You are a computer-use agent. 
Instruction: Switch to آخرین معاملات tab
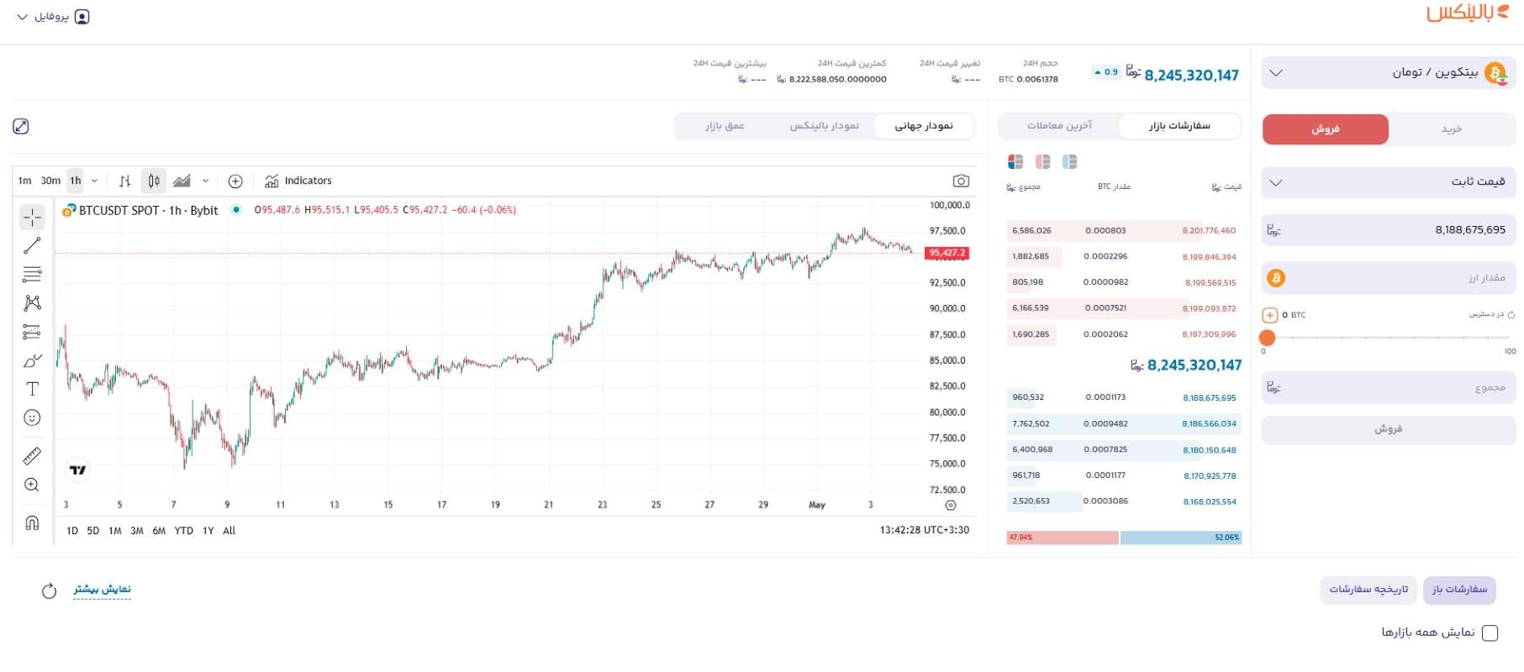coord(1059,126)
